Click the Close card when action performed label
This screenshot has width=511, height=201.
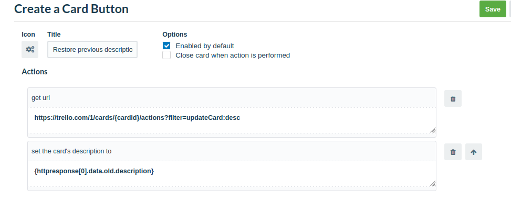(x=233, y=55)
